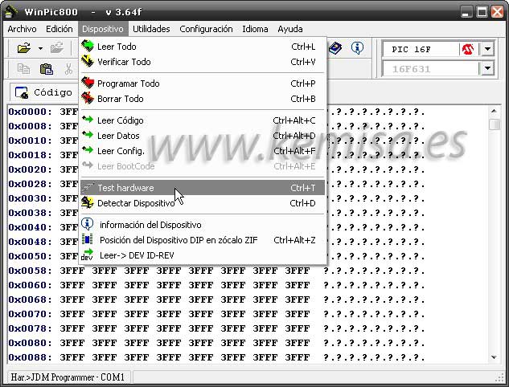Click the WinPic800 title bar app icon
This screenshot has width=509, height=387.
coord(10,12)
